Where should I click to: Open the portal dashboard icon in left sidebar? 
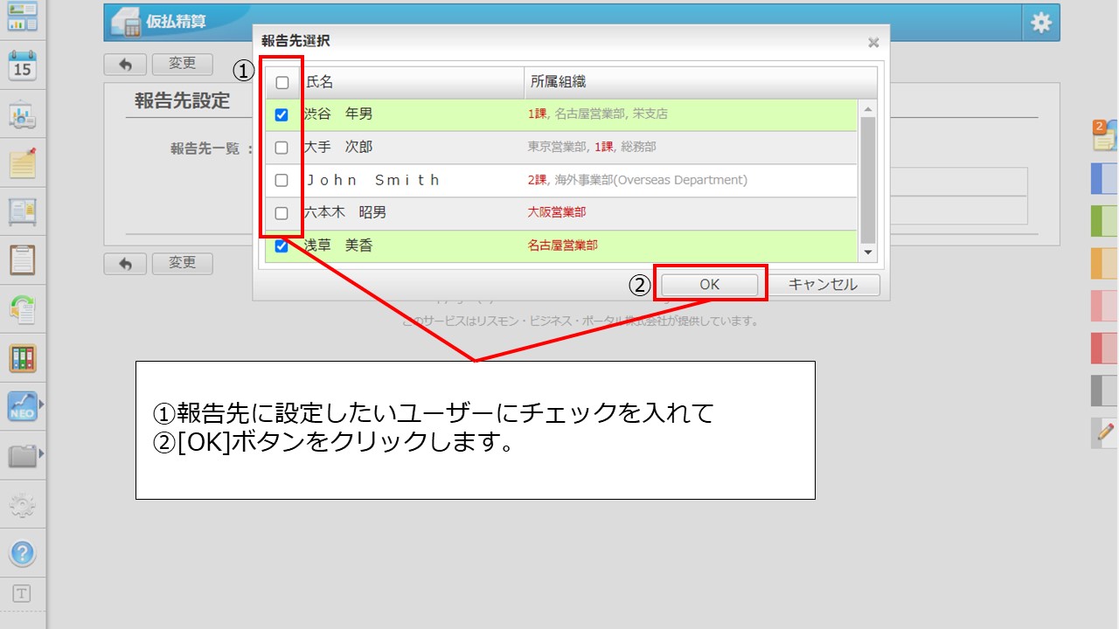pos(22,16)
